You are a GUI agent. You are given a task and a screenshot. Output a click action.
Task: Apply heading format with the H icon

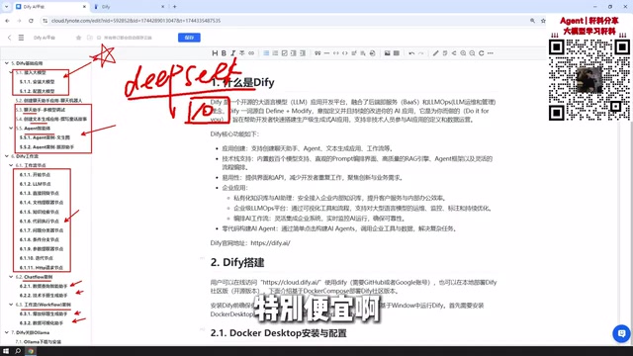pyautogui.click(x=215, y=53)
